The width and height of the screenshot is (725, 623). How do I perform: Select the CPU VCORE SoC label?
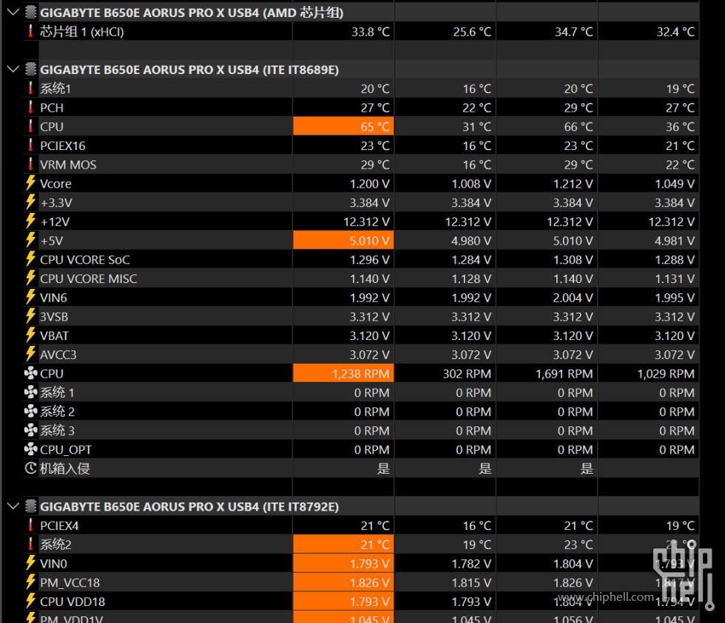tap(84, 259)
